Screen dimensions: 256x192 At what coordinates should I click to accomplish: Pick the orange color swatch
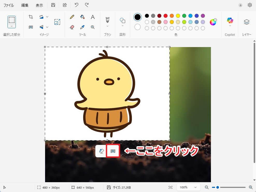coord(172,16)
